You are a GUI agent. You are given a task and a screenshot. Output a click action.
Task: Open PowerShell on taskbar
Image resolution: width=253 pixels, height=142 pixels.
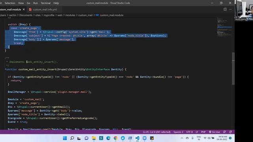tap(130, 138)
